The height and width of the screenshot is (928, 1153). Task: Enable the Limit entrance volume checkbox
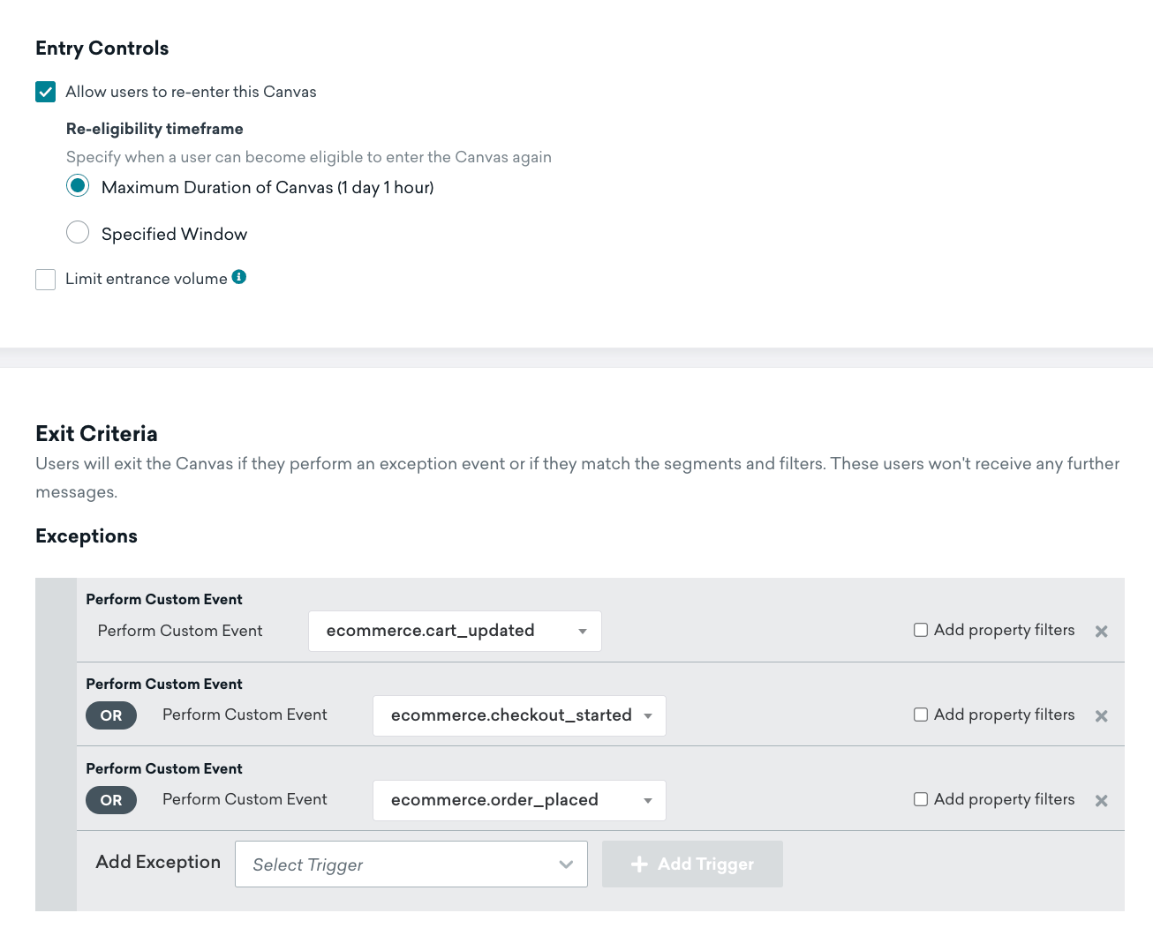tap(46, 280)
